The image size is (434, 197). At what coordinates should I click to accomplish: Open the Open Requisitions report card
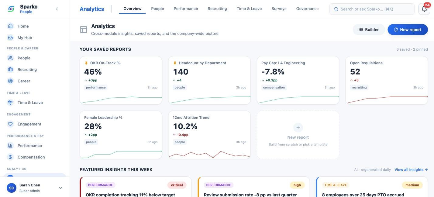point(387,80)
